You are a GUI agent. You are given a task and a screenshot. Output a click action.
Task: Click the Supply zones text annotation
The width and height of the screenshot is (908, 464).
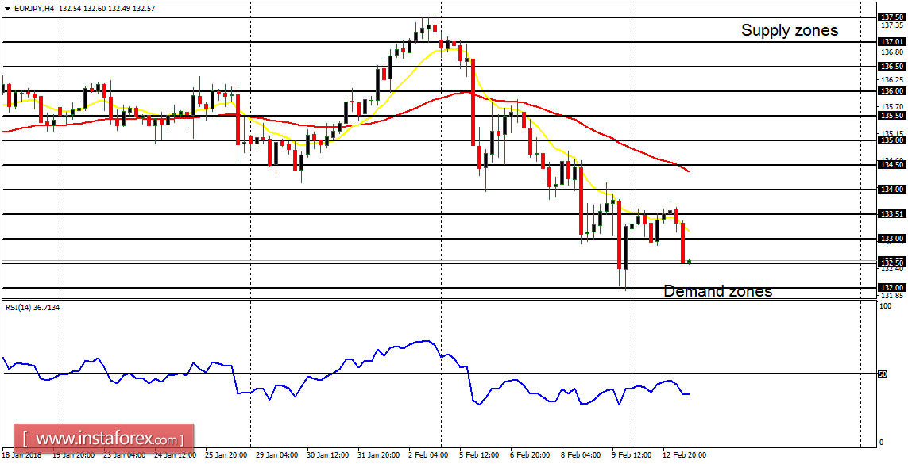point(790,30)
